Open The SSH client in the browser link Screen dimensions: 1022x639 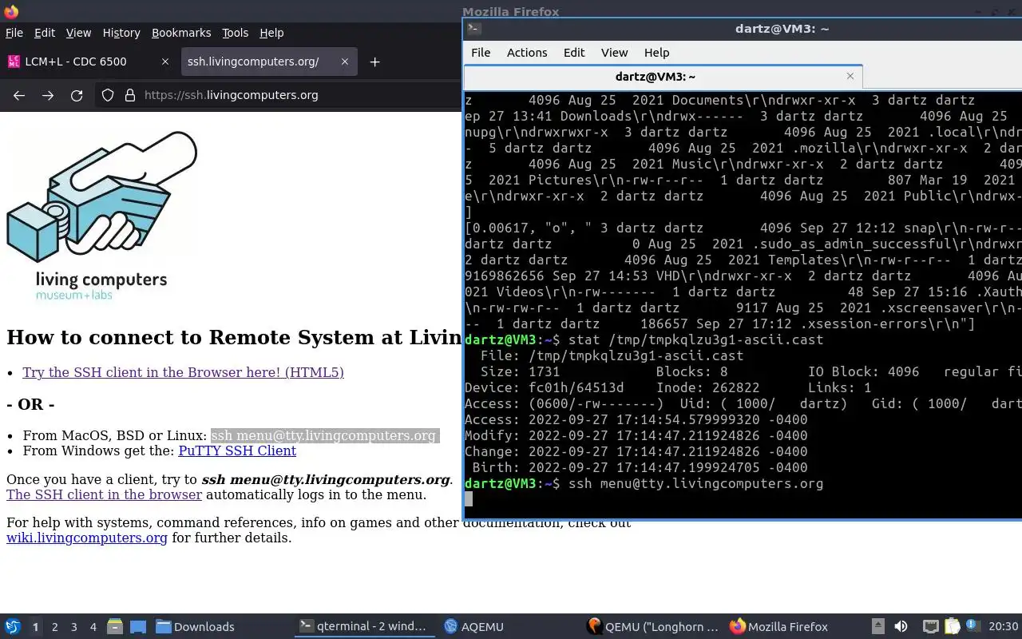click(x=104, y=494)
